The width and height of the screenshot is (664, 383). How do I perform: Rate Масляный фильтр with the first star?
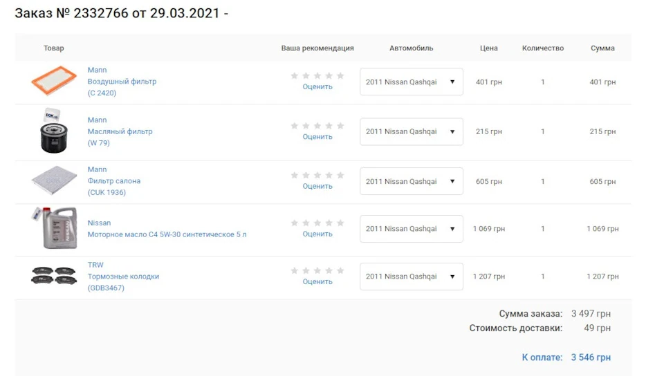click(295, 126)
